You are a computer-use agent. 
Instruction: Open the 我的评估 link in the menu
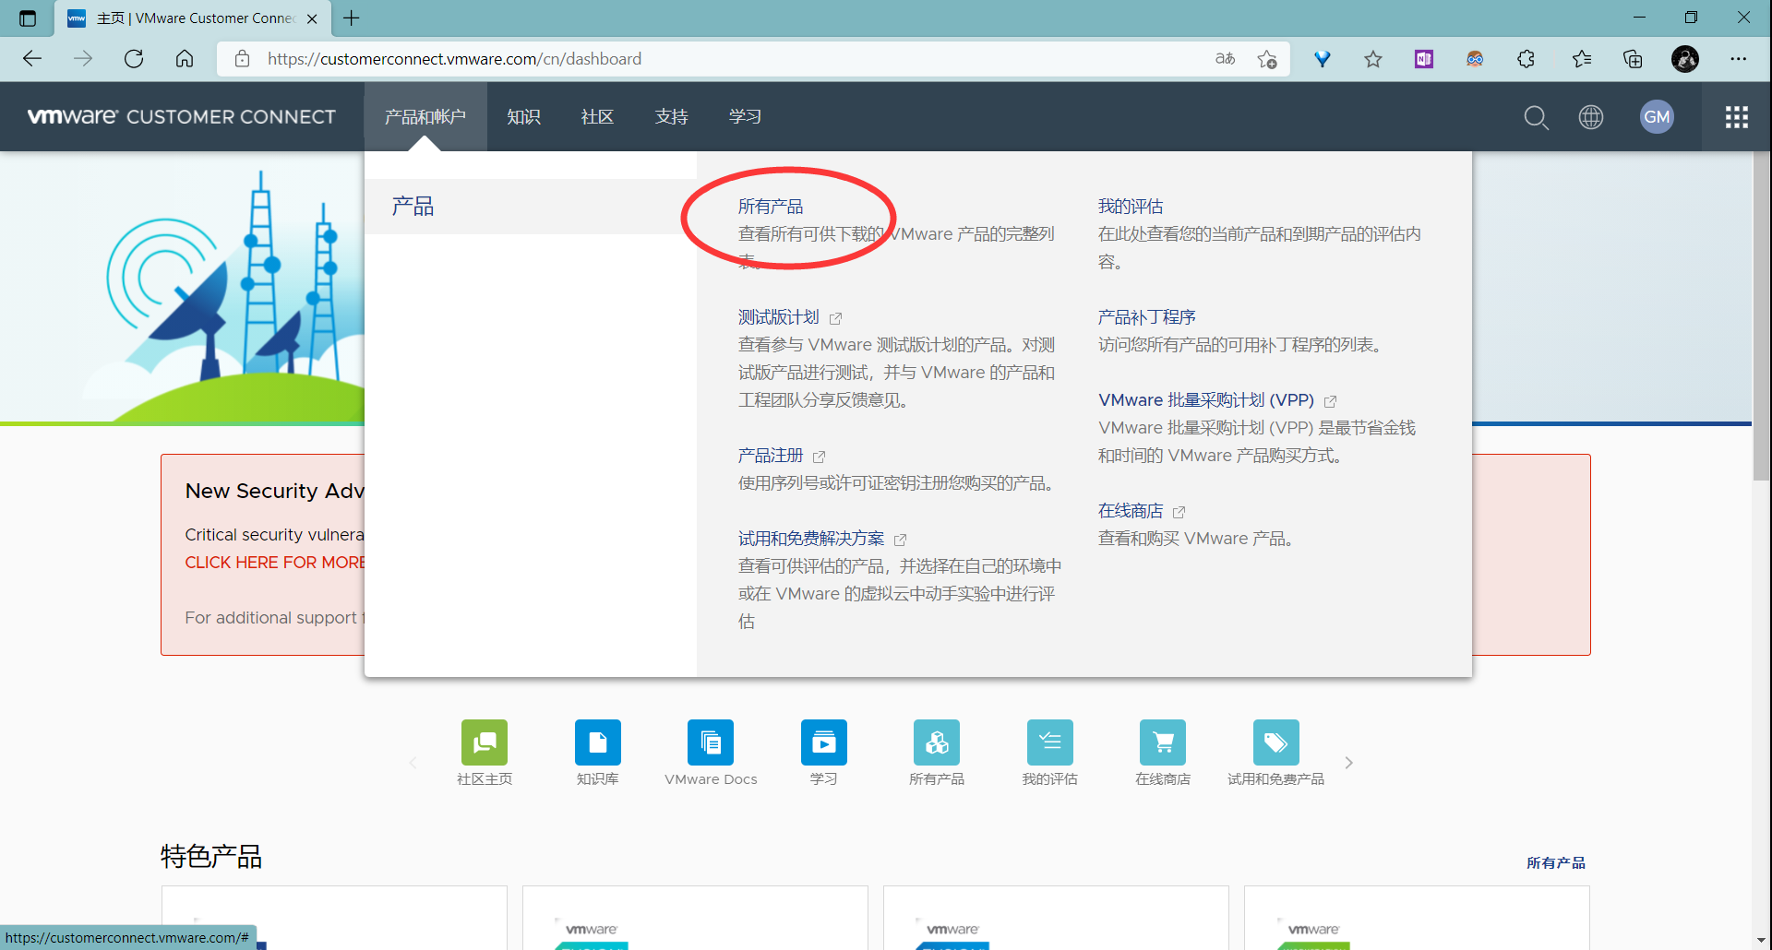(1131, 207)
